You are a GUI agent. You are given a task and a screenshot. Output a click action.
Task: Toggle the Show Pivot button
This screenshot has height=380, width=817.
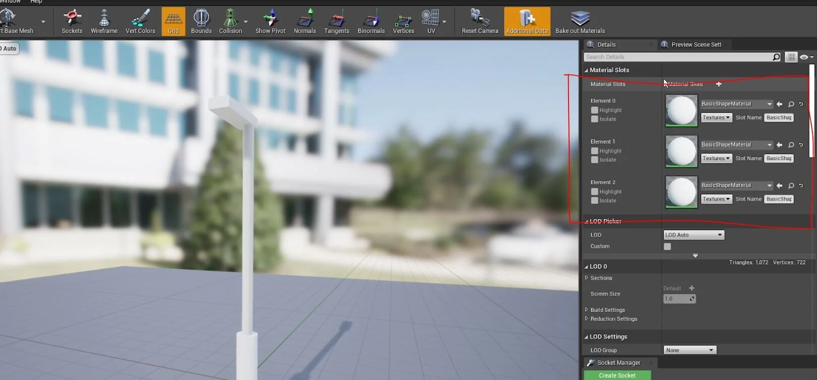tap(270, 22)
